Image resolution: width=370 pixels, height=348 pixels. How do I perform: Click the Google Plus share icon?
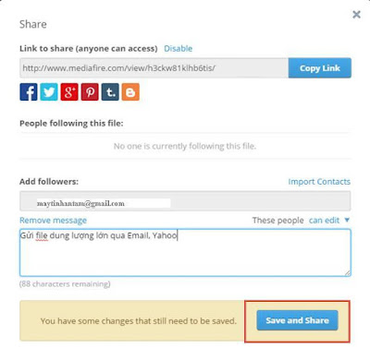tap(69, 91)
